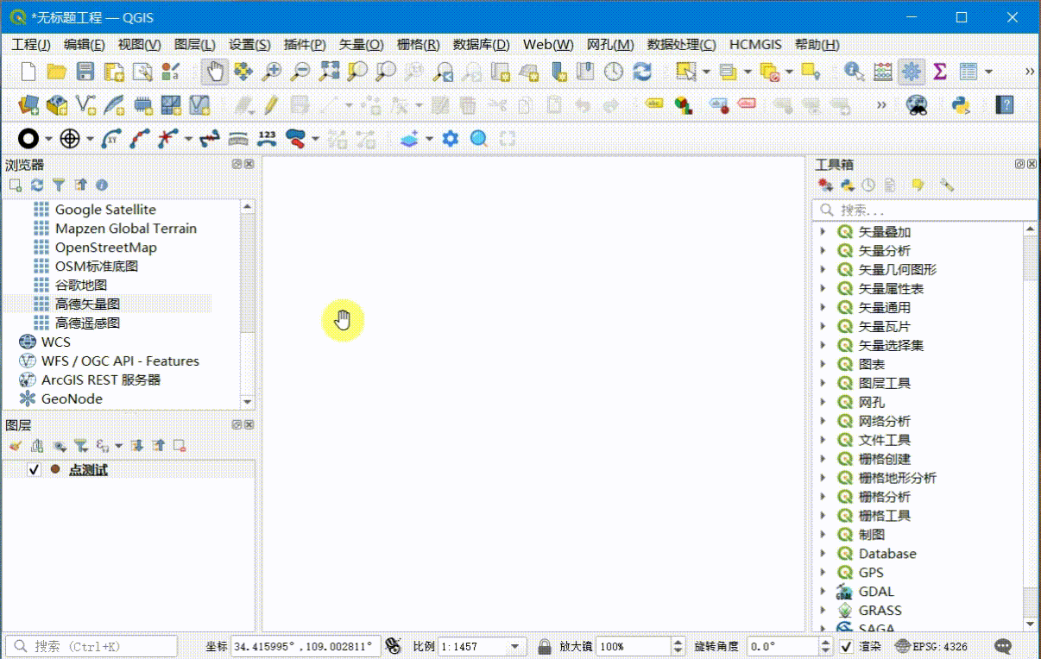Click the Zoom Full extent icon
This screenshot has width=1041, height=659.
tap(329, 72)
